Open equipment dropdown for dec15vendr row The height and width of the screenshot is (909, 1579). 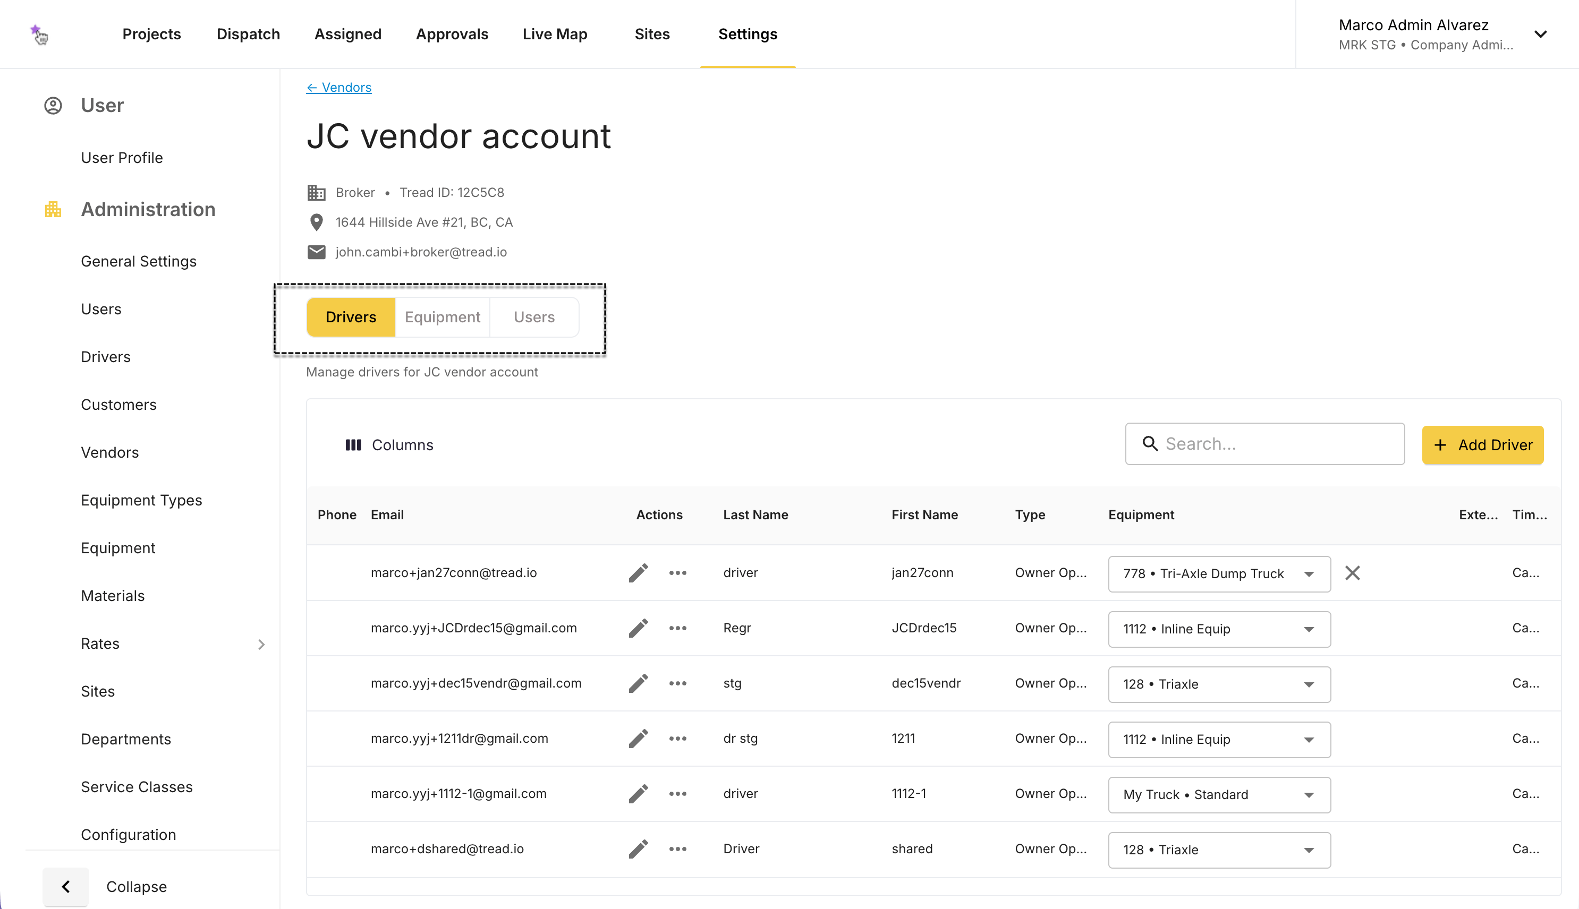1219,684
